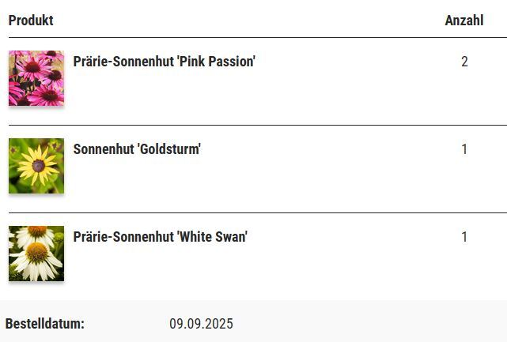Click the yellow Goldsturm flower image

coord(36,166)
